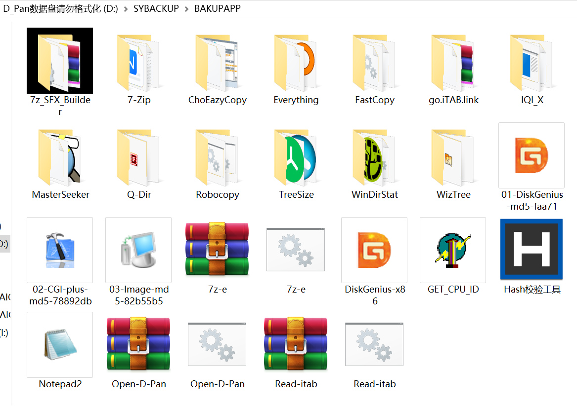Image resolution: width=577 pixels, height=406 pixels.
Task: Click the folder name 'MasterSeeker'
Action: click(60, 194)
